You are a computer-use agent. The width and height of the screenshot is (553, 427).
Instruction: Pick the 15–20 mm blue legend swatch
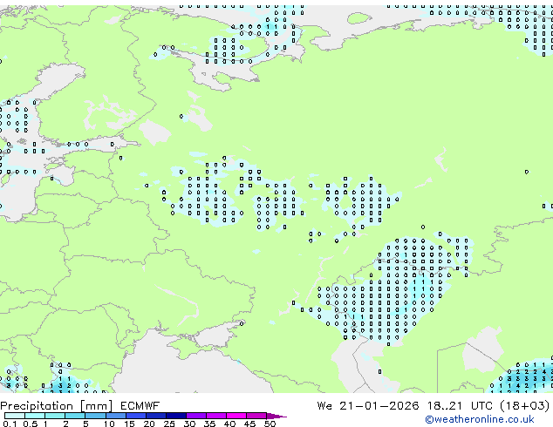135,416
